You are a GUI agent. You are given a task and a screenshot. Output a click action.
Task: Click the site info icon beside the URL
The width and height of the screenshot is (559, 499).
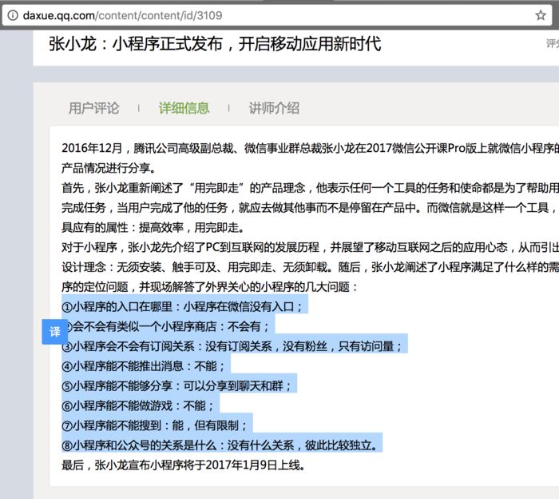13,15
